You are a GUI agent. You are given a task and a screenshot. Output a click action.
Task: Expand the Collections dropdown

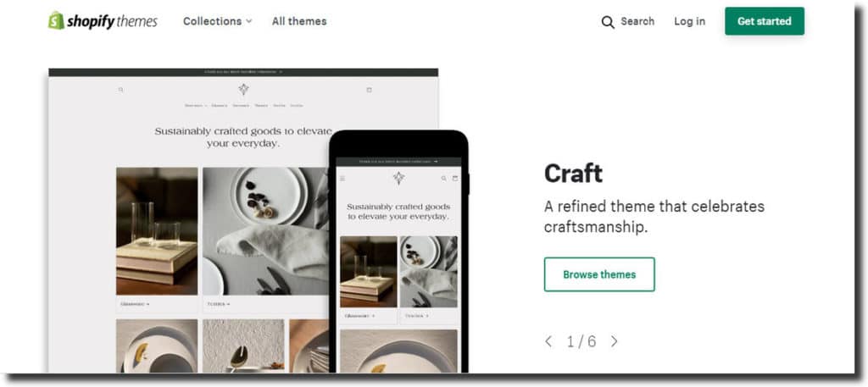pos(218,21)
